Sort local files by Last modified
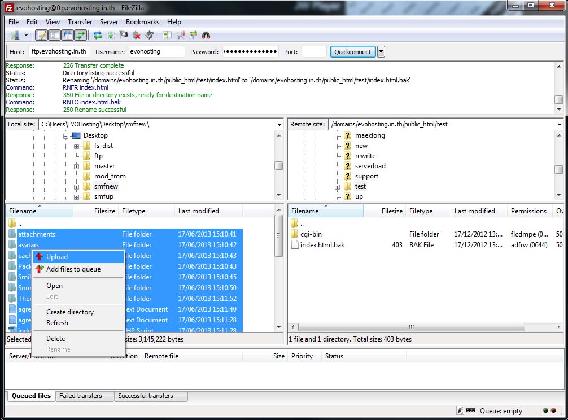Image resolution: width=568 pixels, height=420 pixels. coord(208,211)
